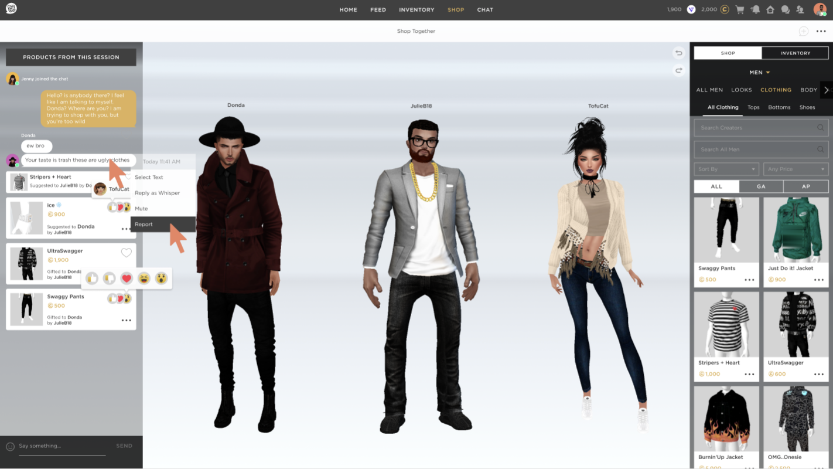Screen dimensions: 833x469
Task: Click the "ew bro" chat message
Action: coord(36,146)
